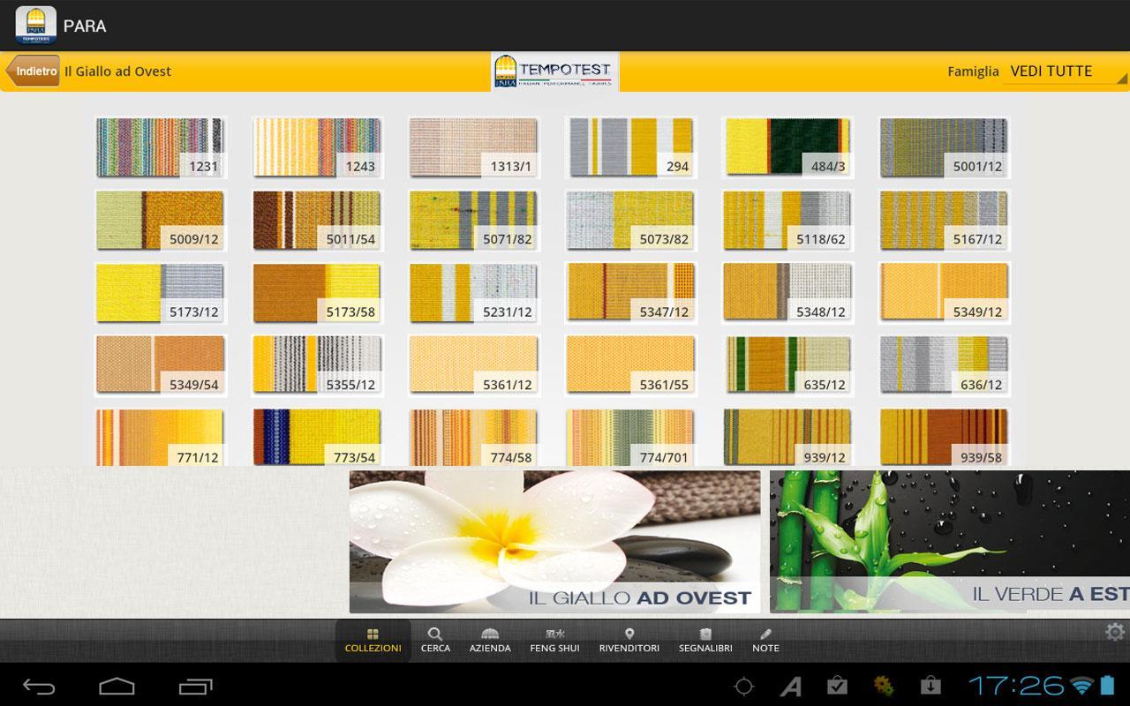Image resolution: width=1130 pixels, height=706 pixels.
Task: Choose fabric swatch 484/3
Action: (787, 147)
